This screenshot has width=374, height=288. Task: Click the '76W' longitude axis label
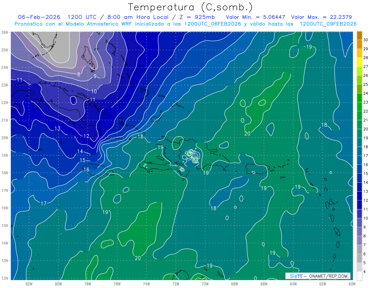tap(117, 284)
